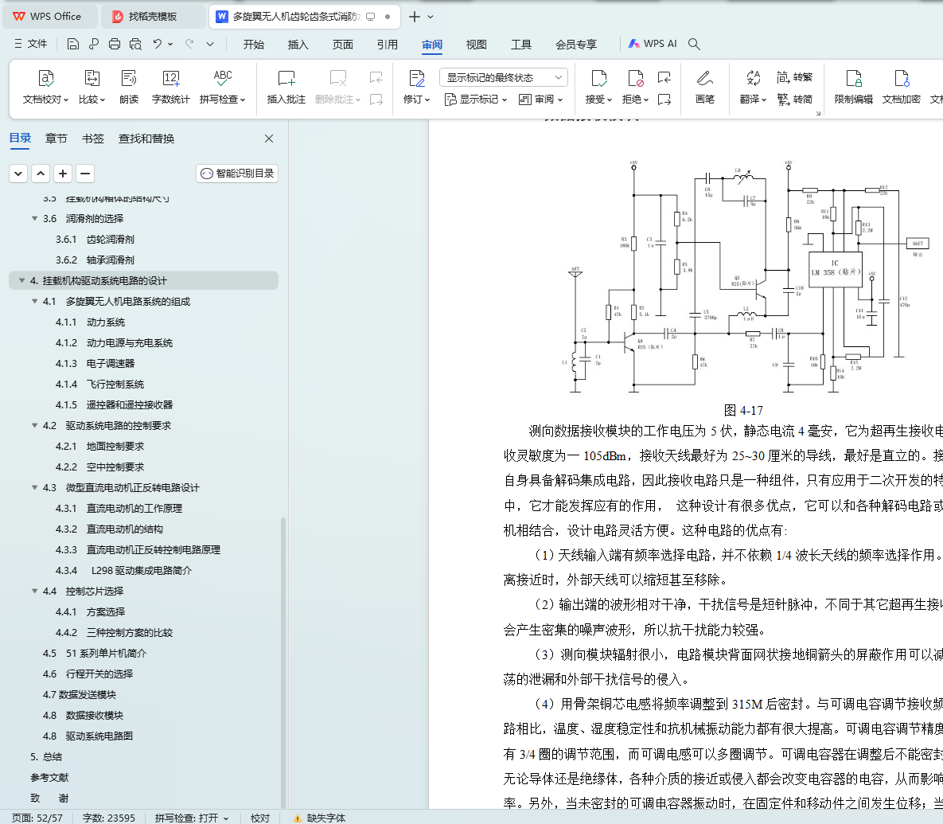Toggle 修订 track changes
This screenshot has width=943, height=824.
click(x=417, y=88)
